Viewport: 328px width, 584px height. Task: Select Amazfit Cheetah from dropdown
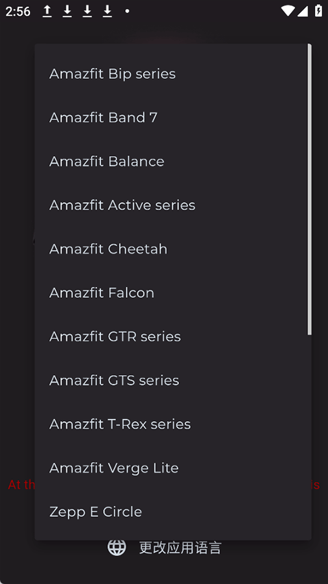pyautogui.click(x=173, y=249)
